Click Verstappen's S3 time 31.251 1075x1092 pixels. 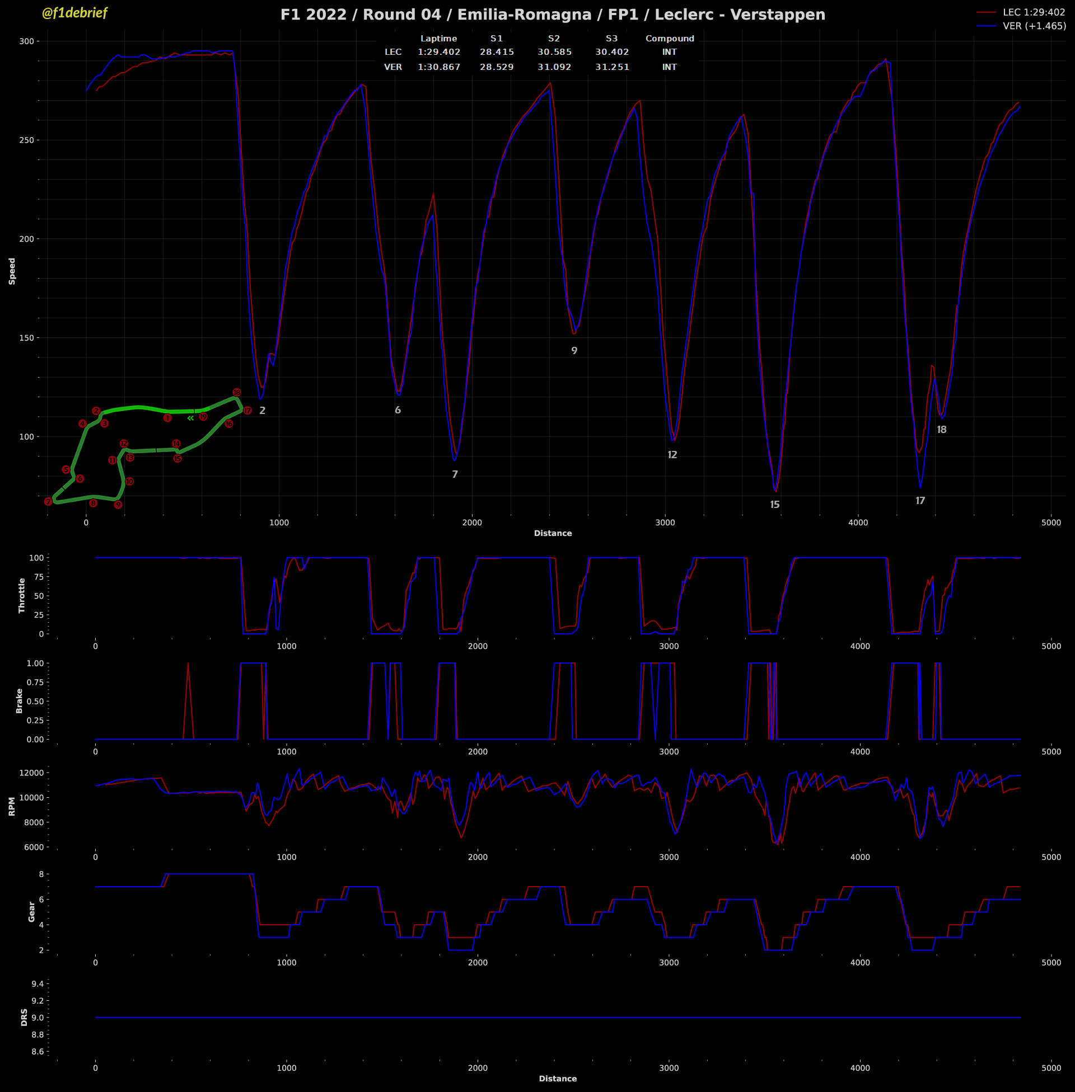click(611, 67)
